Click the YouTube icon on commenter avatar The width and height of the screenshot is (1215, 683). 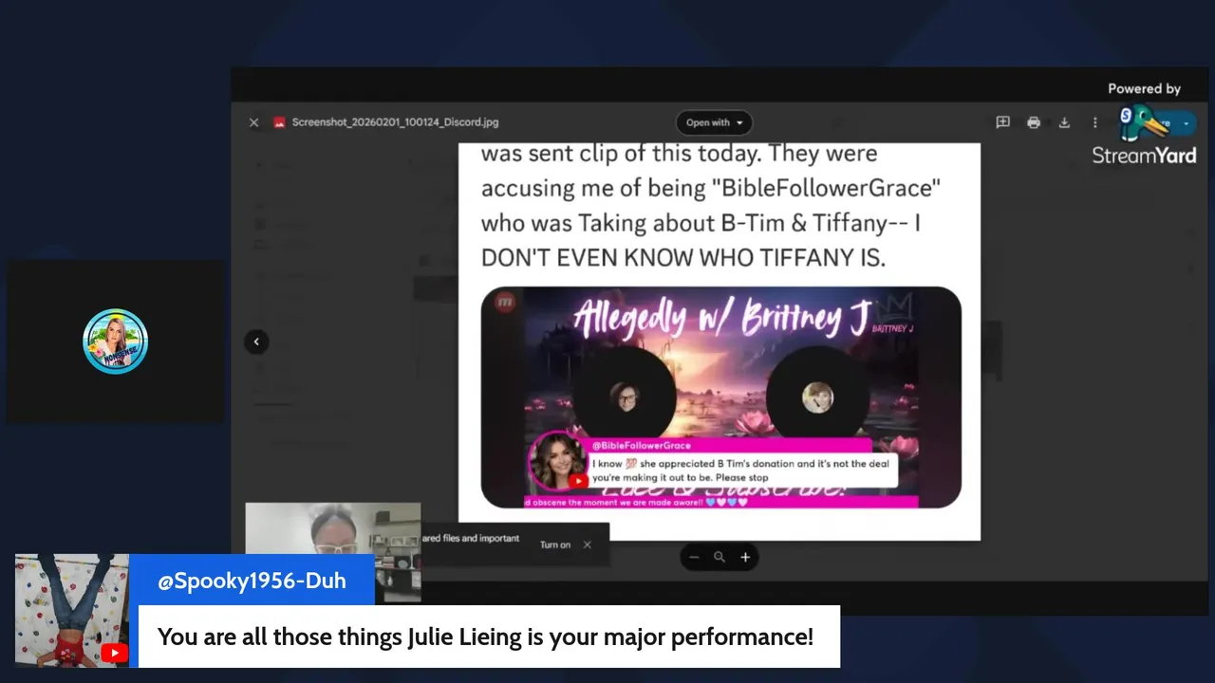pyautogui.click(x=115, y=653)
